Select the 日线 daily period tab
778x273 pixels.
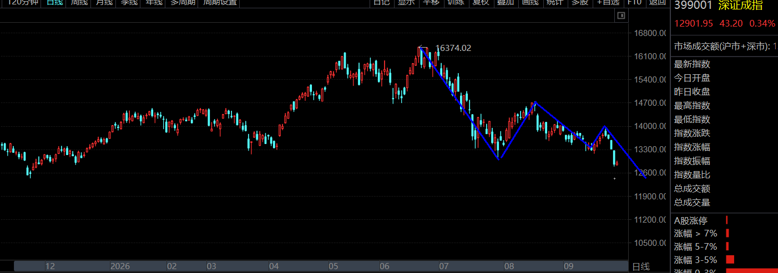[54, 2]
